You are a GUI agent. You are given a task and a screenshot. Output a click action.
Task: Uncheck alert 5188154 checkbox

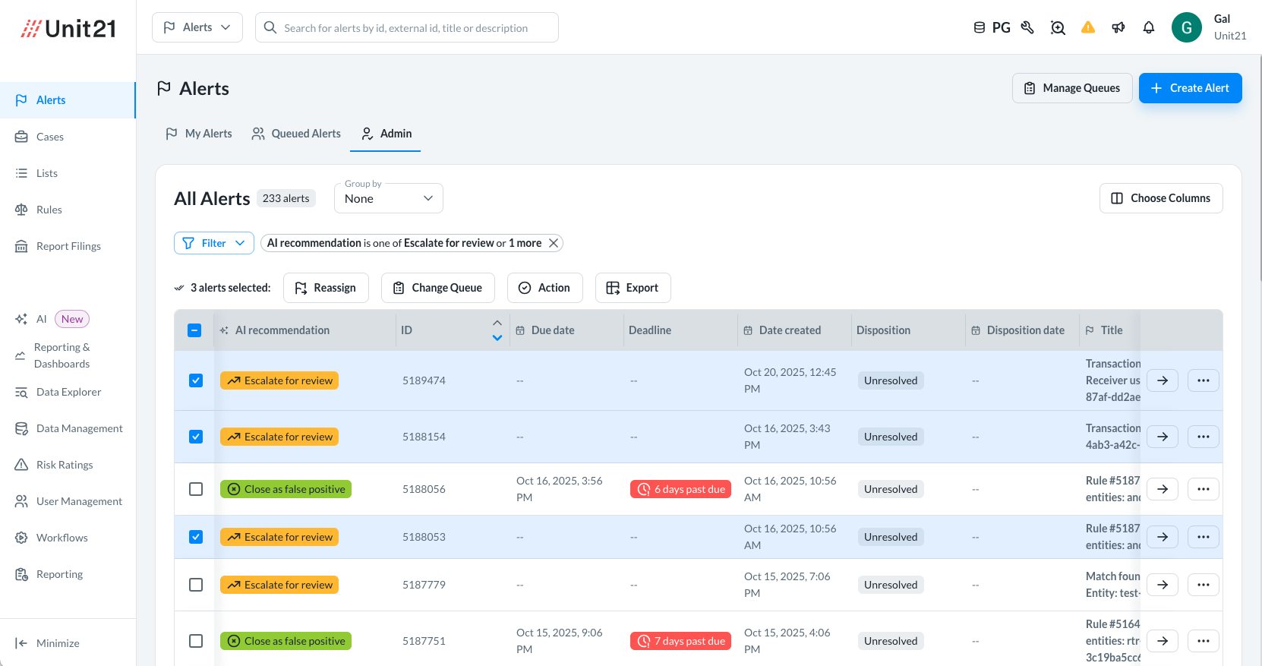click(196, 437)
